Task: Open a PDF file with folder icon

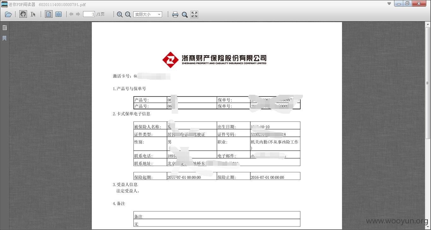Action: point(9,14)
